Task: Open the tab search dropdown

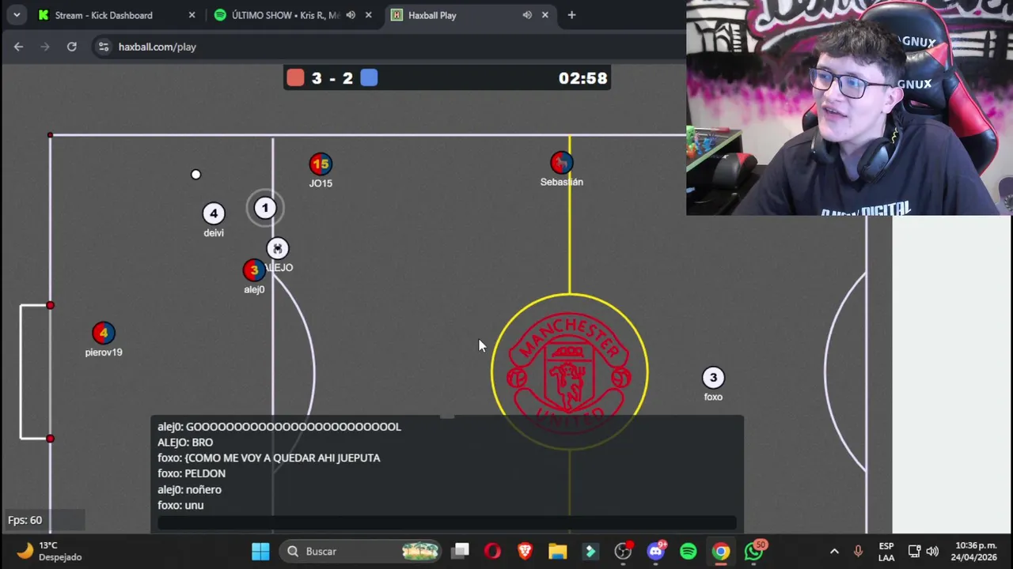Action: [x=17, y=15]
